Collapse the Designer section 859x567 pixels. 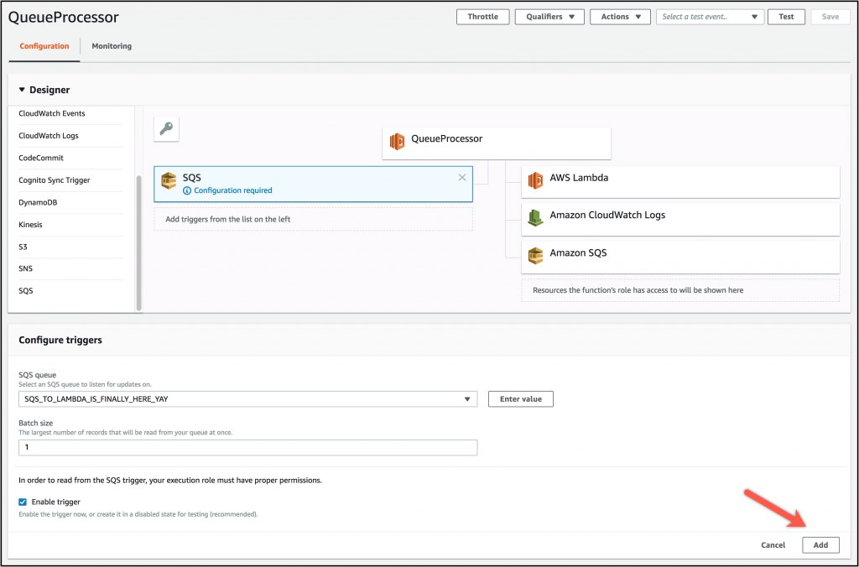(x=22, y=89)
